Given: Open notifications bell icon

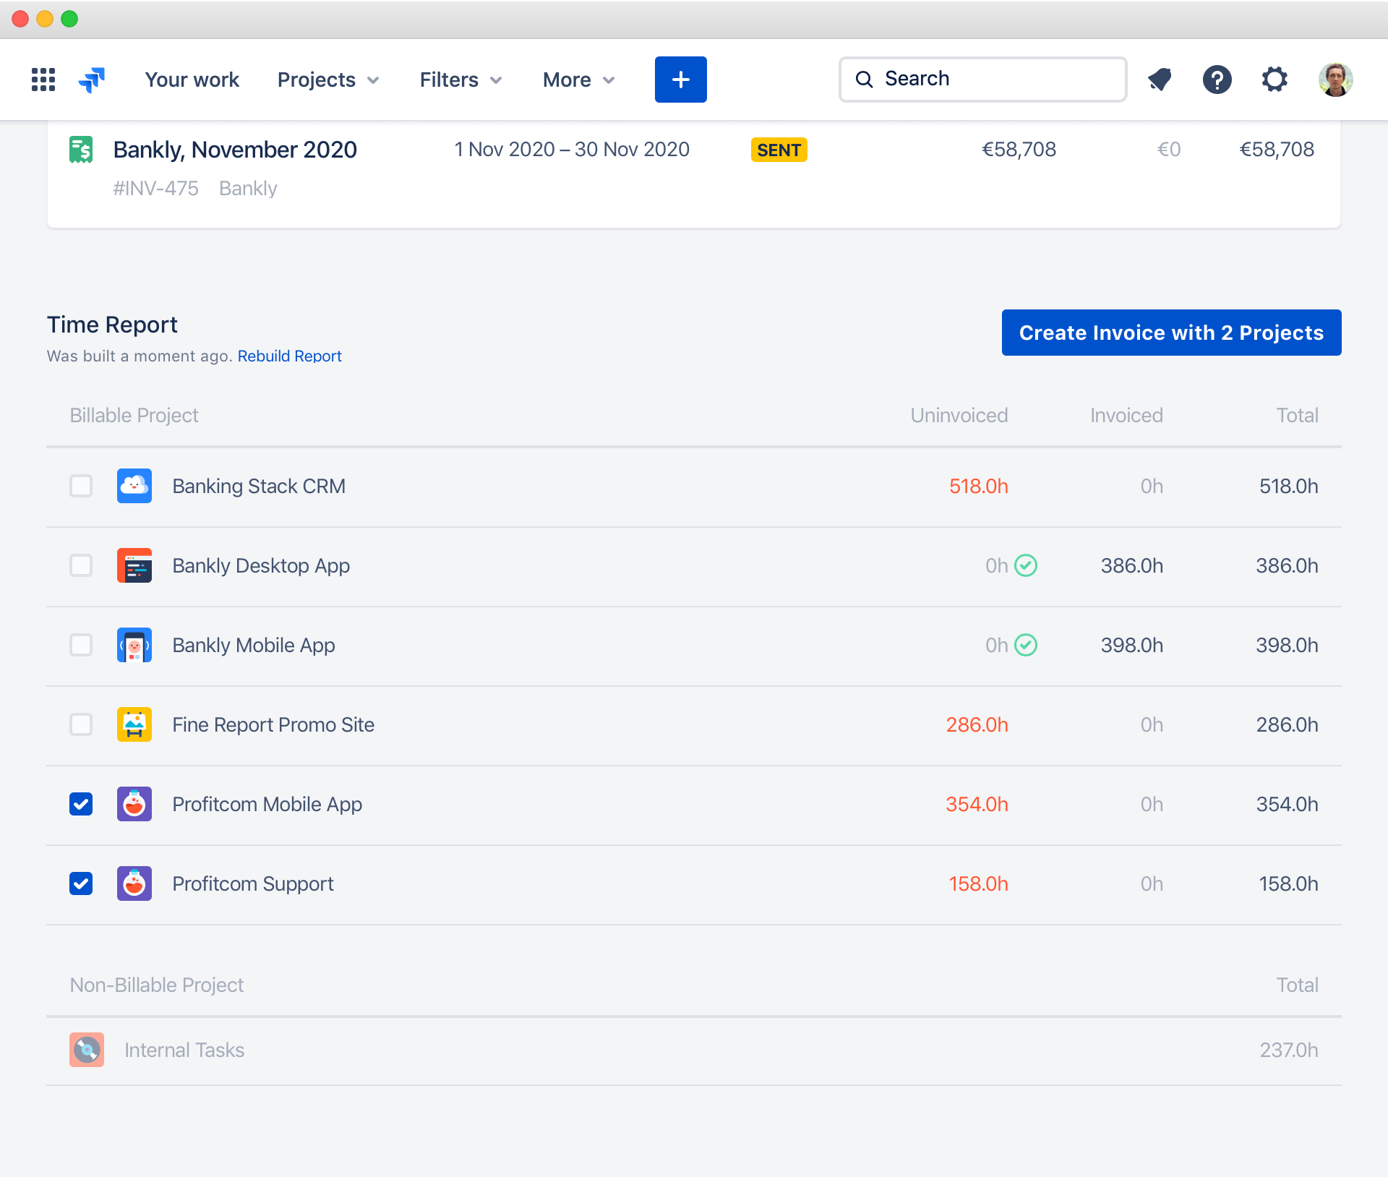Looking at the screenshot, I should [x=1160, y=80].
